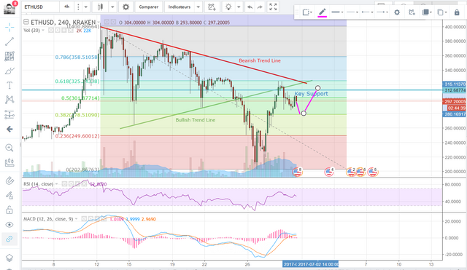This screenshot has width=467, height=270.
Task: Hide the RSI indicator eye toggle
Action: click(64, 184)
